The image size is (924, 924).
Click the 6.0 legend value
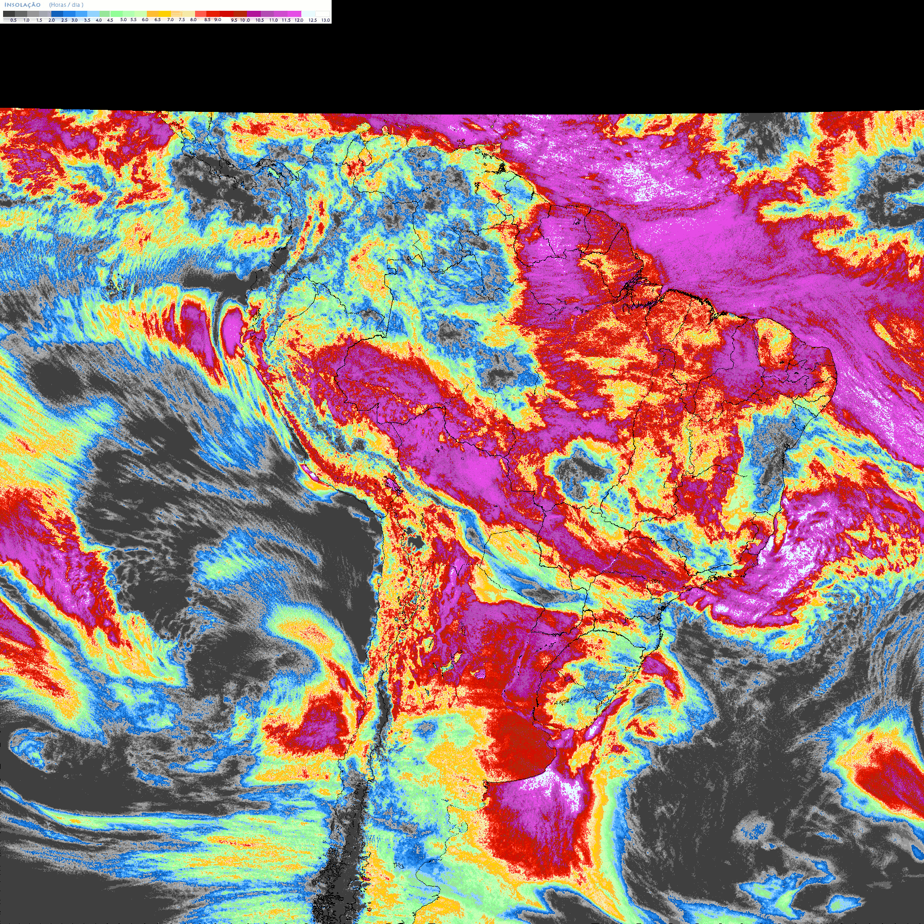tap(145, 20)
